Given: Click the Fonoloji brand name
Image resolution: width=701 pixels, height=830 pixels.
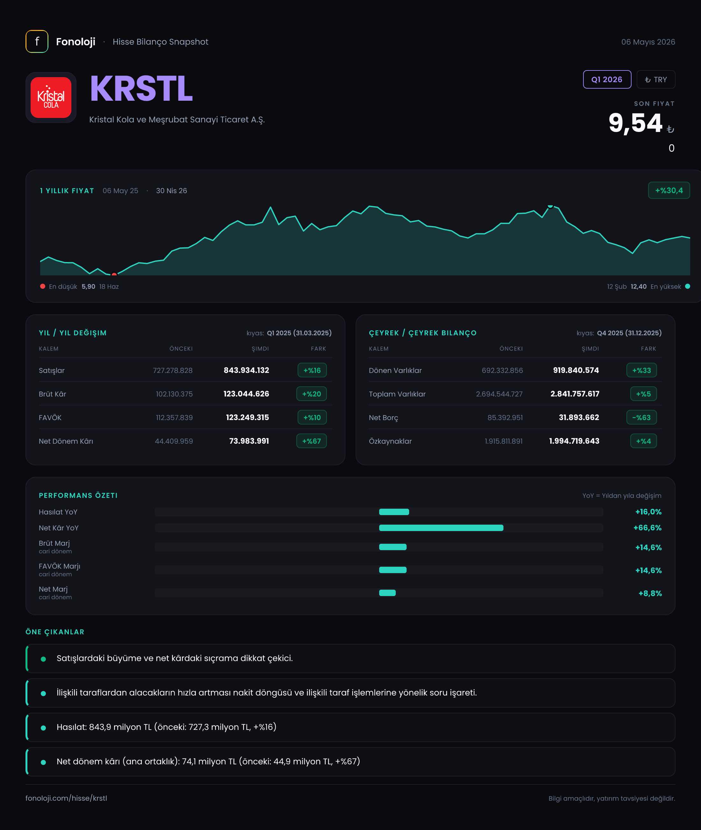Looking at the screenshot, I should pyautogui.click(x=76, y=42).
